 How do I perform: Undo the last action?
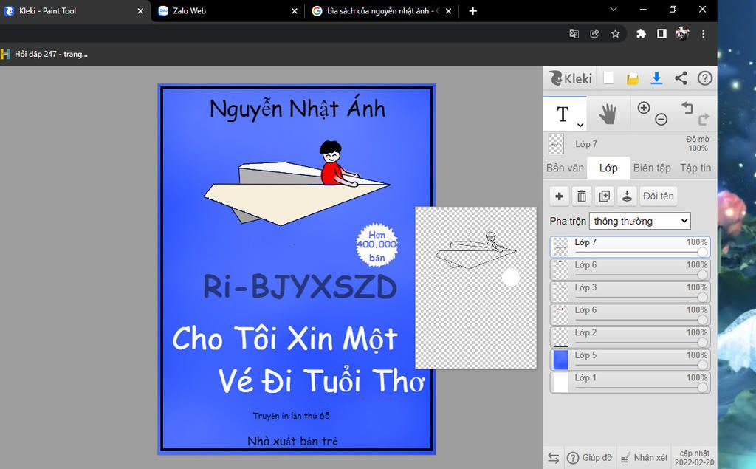pos(687,108)
